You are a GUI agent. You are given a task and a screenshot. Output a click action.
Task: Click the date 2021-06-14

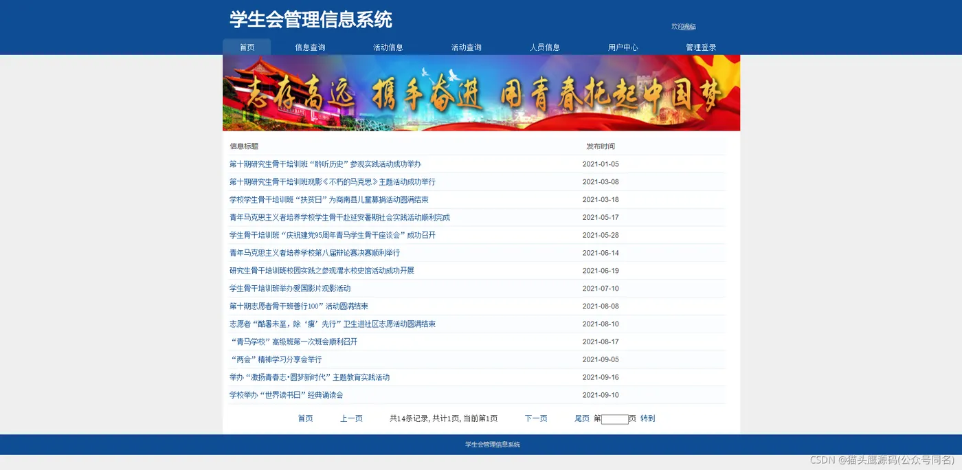[x=601, y=253]
